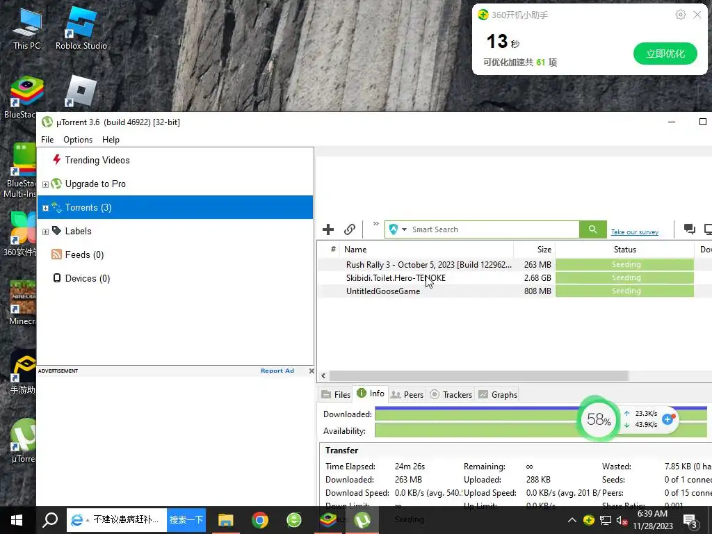Image resolution: width=712 pixels, height=534 pixels.
Task: Open Google Chrome from the taskbar
Action: (260, 520)
